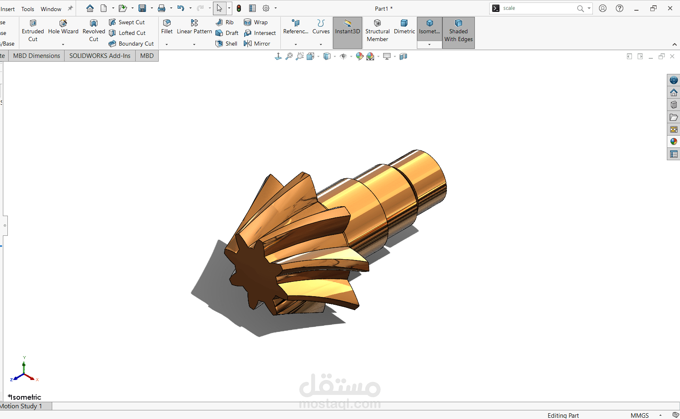Click the Help question mark icon

click(x=620, y=8)
